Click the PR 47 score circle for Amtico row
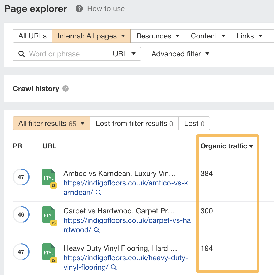The image size is (274, 275). coord(21,177)
